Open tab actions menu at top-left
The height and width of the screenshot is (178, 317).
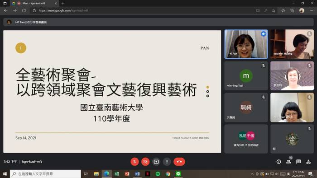tap(5, 3)
